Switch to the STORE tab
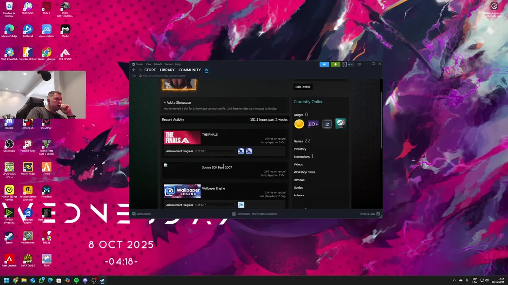Image resolution: width=508 pixels, height=285 pixels. point(150,70)
